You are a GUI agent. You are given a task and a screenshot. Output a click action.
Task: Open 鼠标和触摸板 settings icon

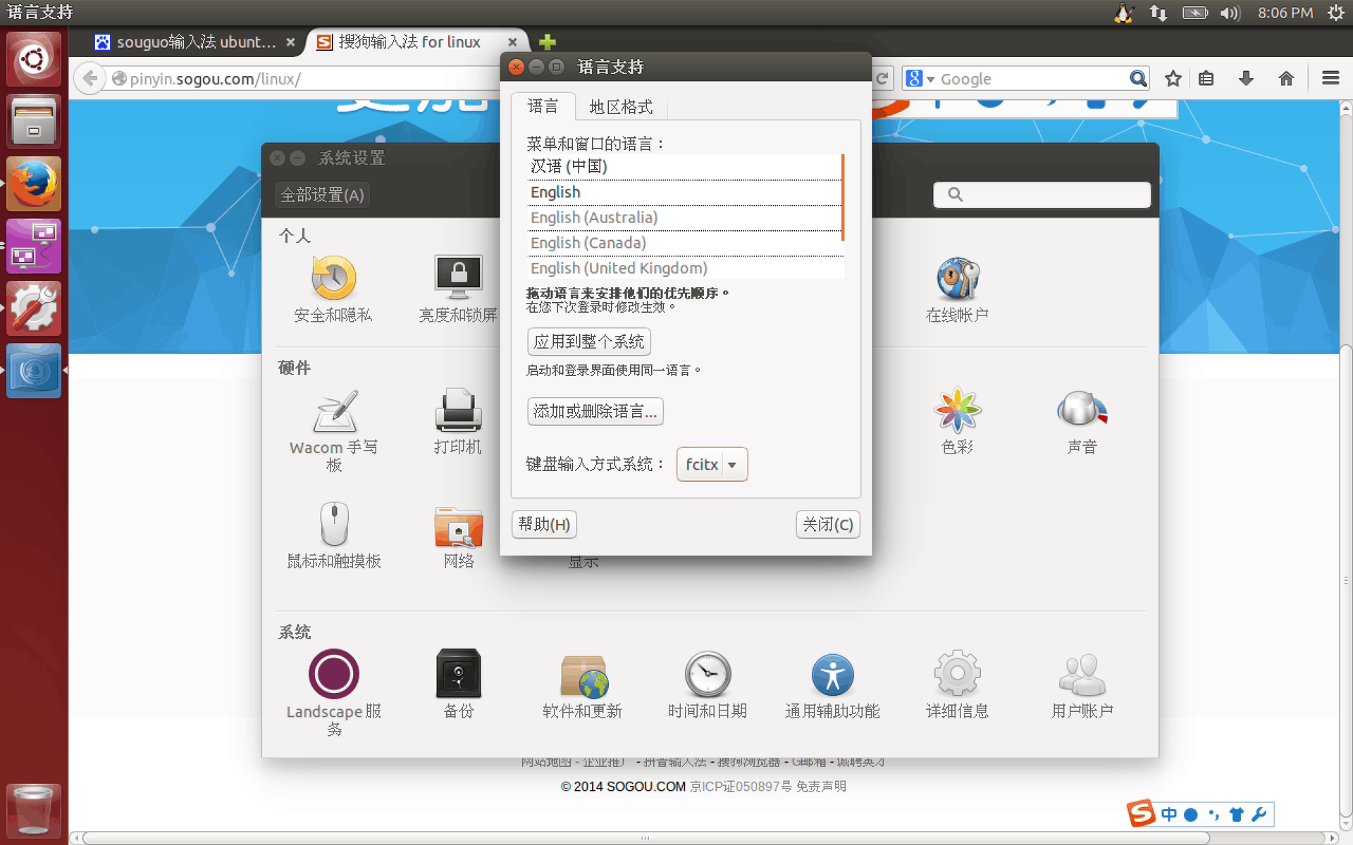click(x=333, y=535)
